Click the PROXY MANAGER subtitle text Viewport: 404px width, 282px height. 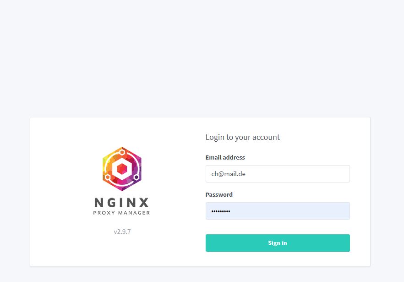pos(122,213)
